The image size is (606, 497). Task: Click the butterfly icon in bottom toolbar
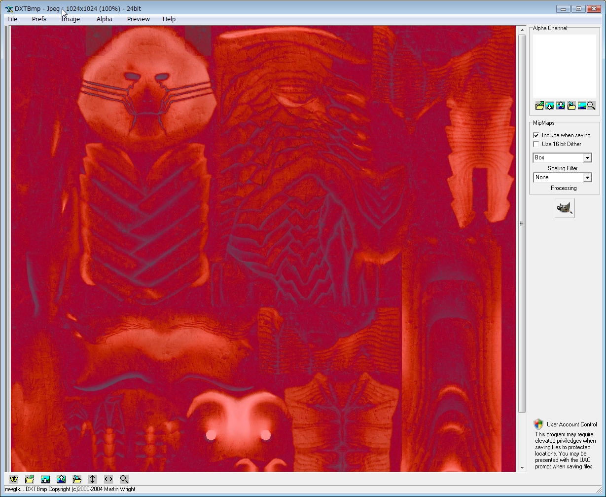click(14, 479)
